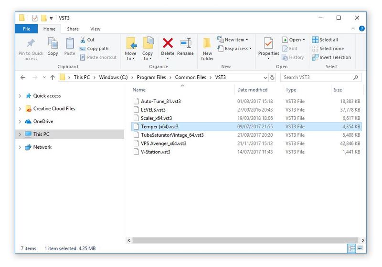Switch to large icons view mode
The width and height of the screenshot is (382, 267).
click(361, 248)
